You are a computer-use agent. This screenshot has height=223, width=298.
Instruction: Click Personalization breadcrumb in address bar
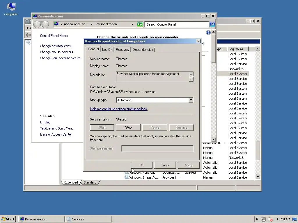106,24
